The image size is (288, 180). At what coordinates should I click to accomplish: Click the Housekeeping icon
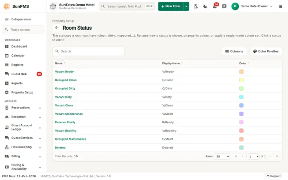(x=7, y=147)
